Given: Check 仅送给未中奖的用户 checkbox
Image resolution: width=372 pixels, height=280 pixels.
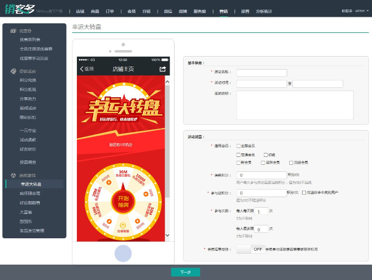Looking at the screenshot, I should click(x=304, y=193).
